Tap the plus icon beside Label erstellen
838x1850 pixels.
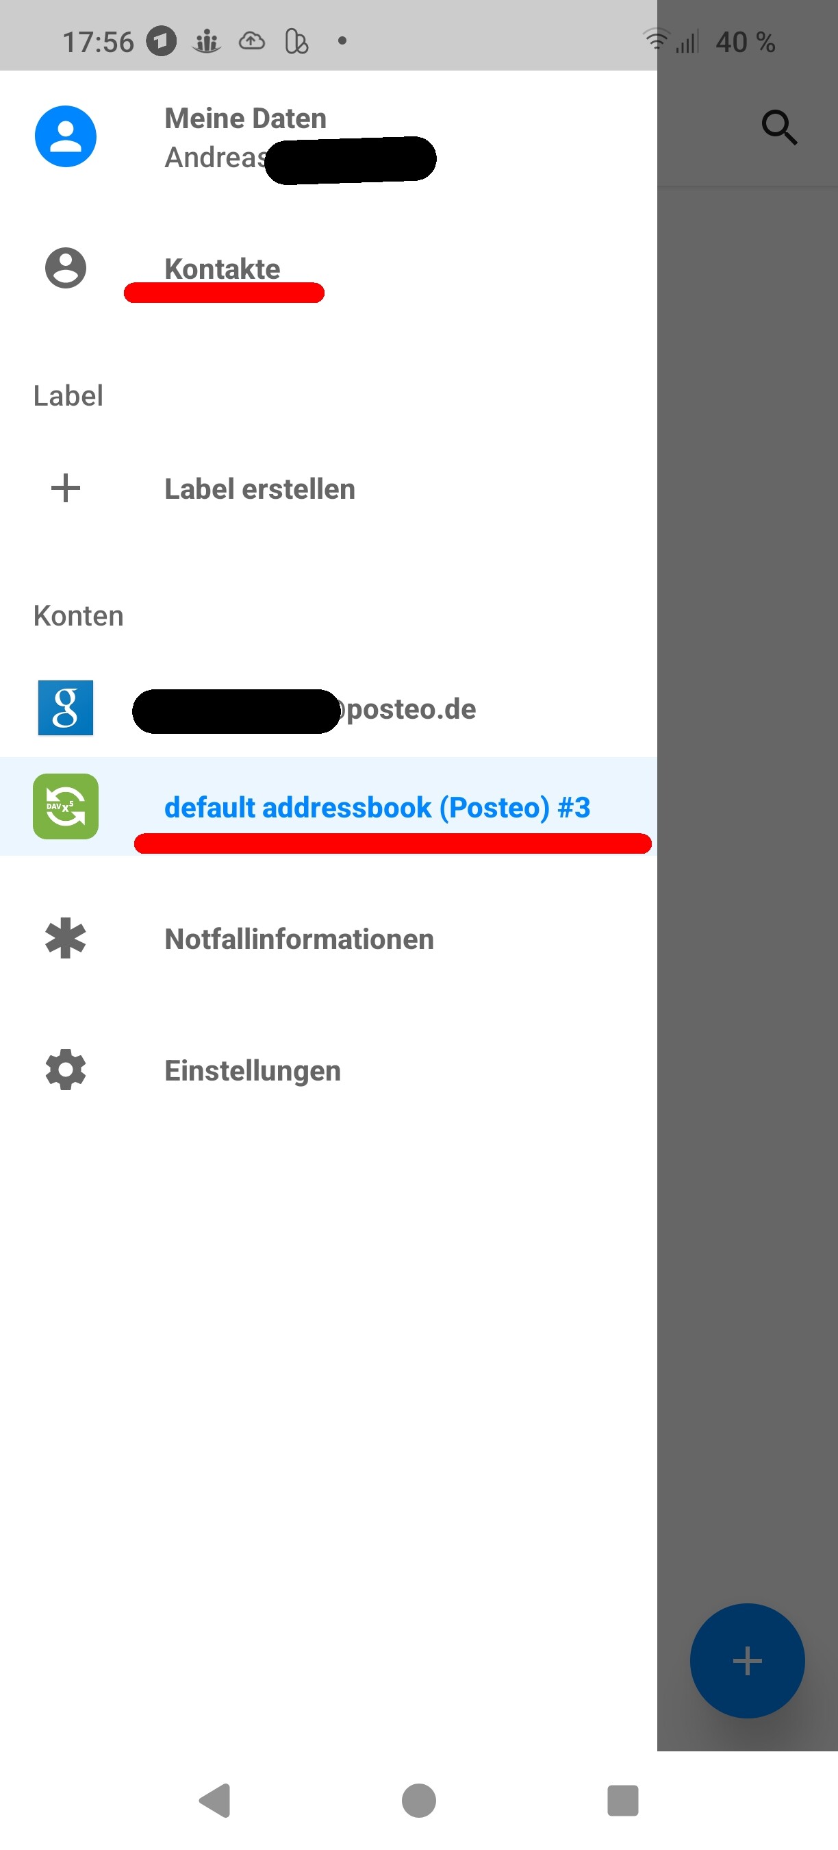tap(65, 489)
